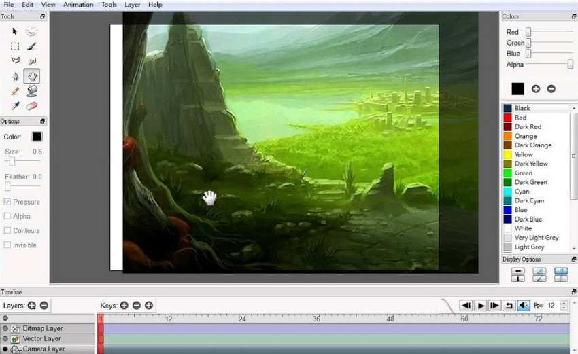Viewport: 578px width, 354px height.
Task: Click the horizontal flip display button
Action: click(518, 270)
